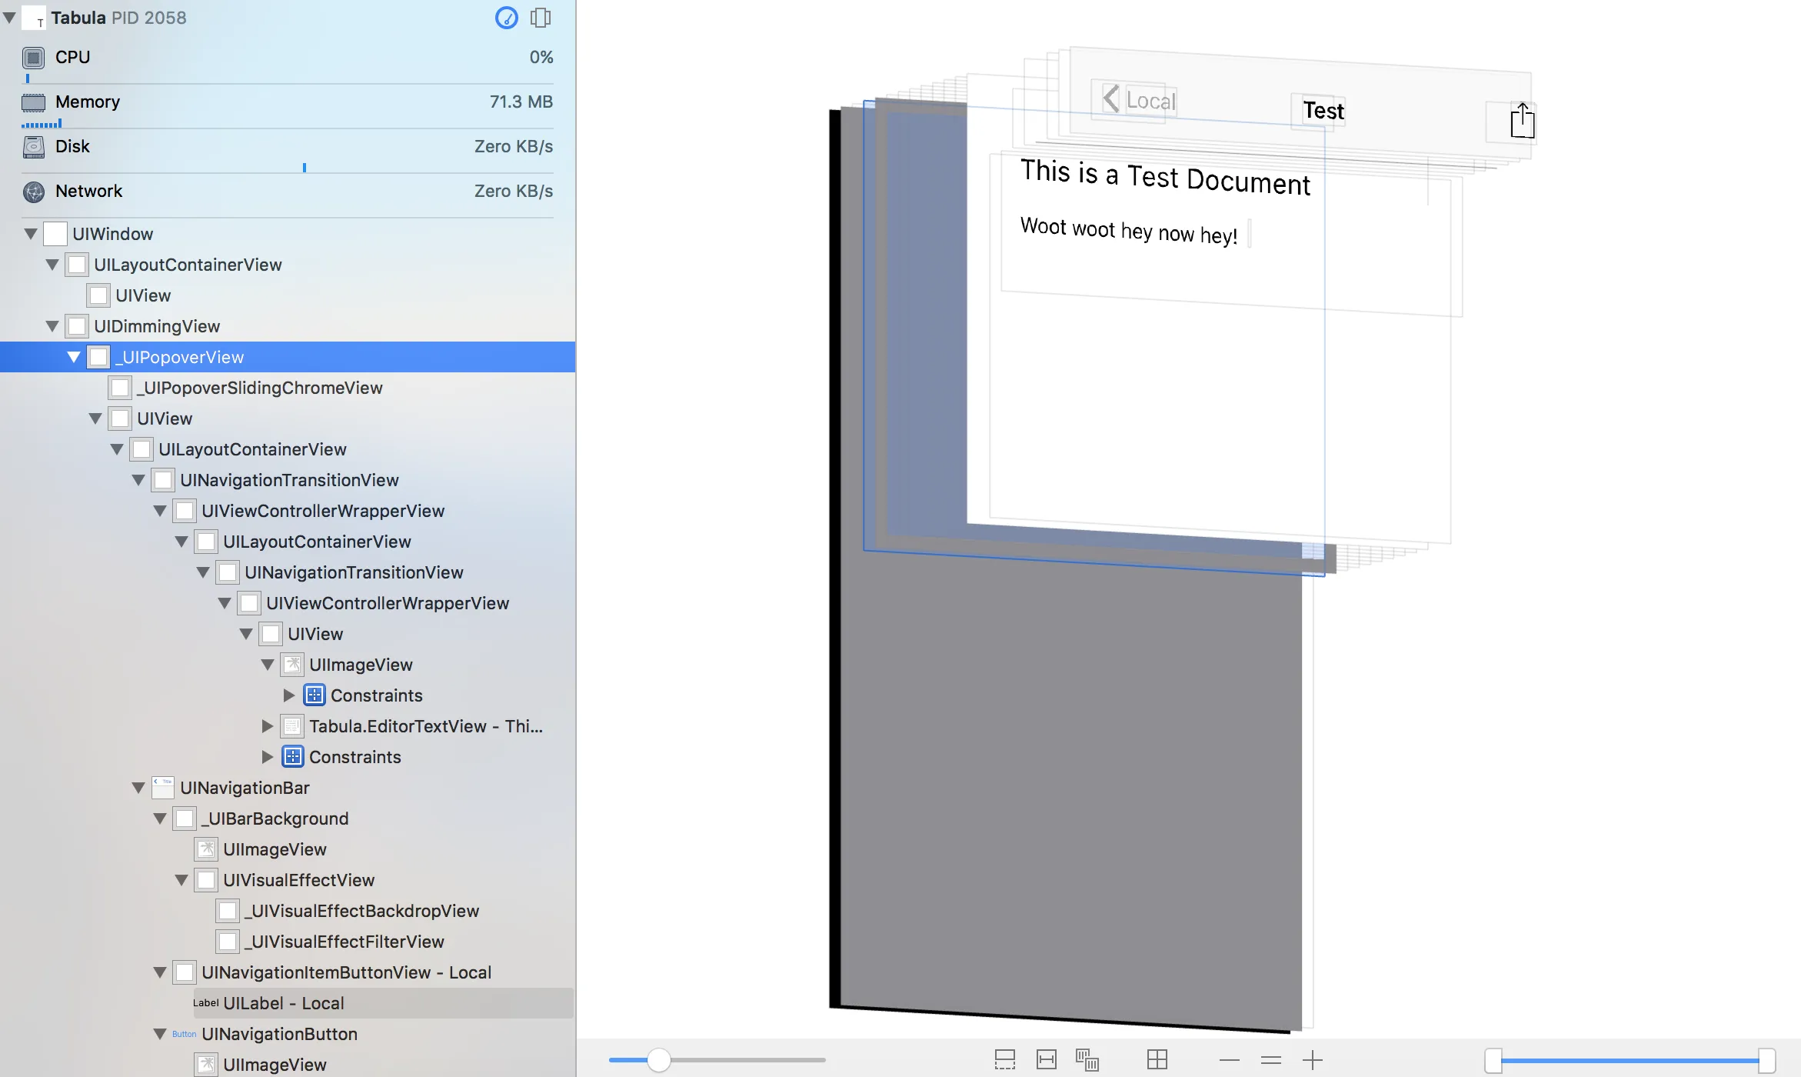Click the share icon in the preview
Image resolution: width=1801 pixels, height=1077 pixels.
(x=1522, y=121)
